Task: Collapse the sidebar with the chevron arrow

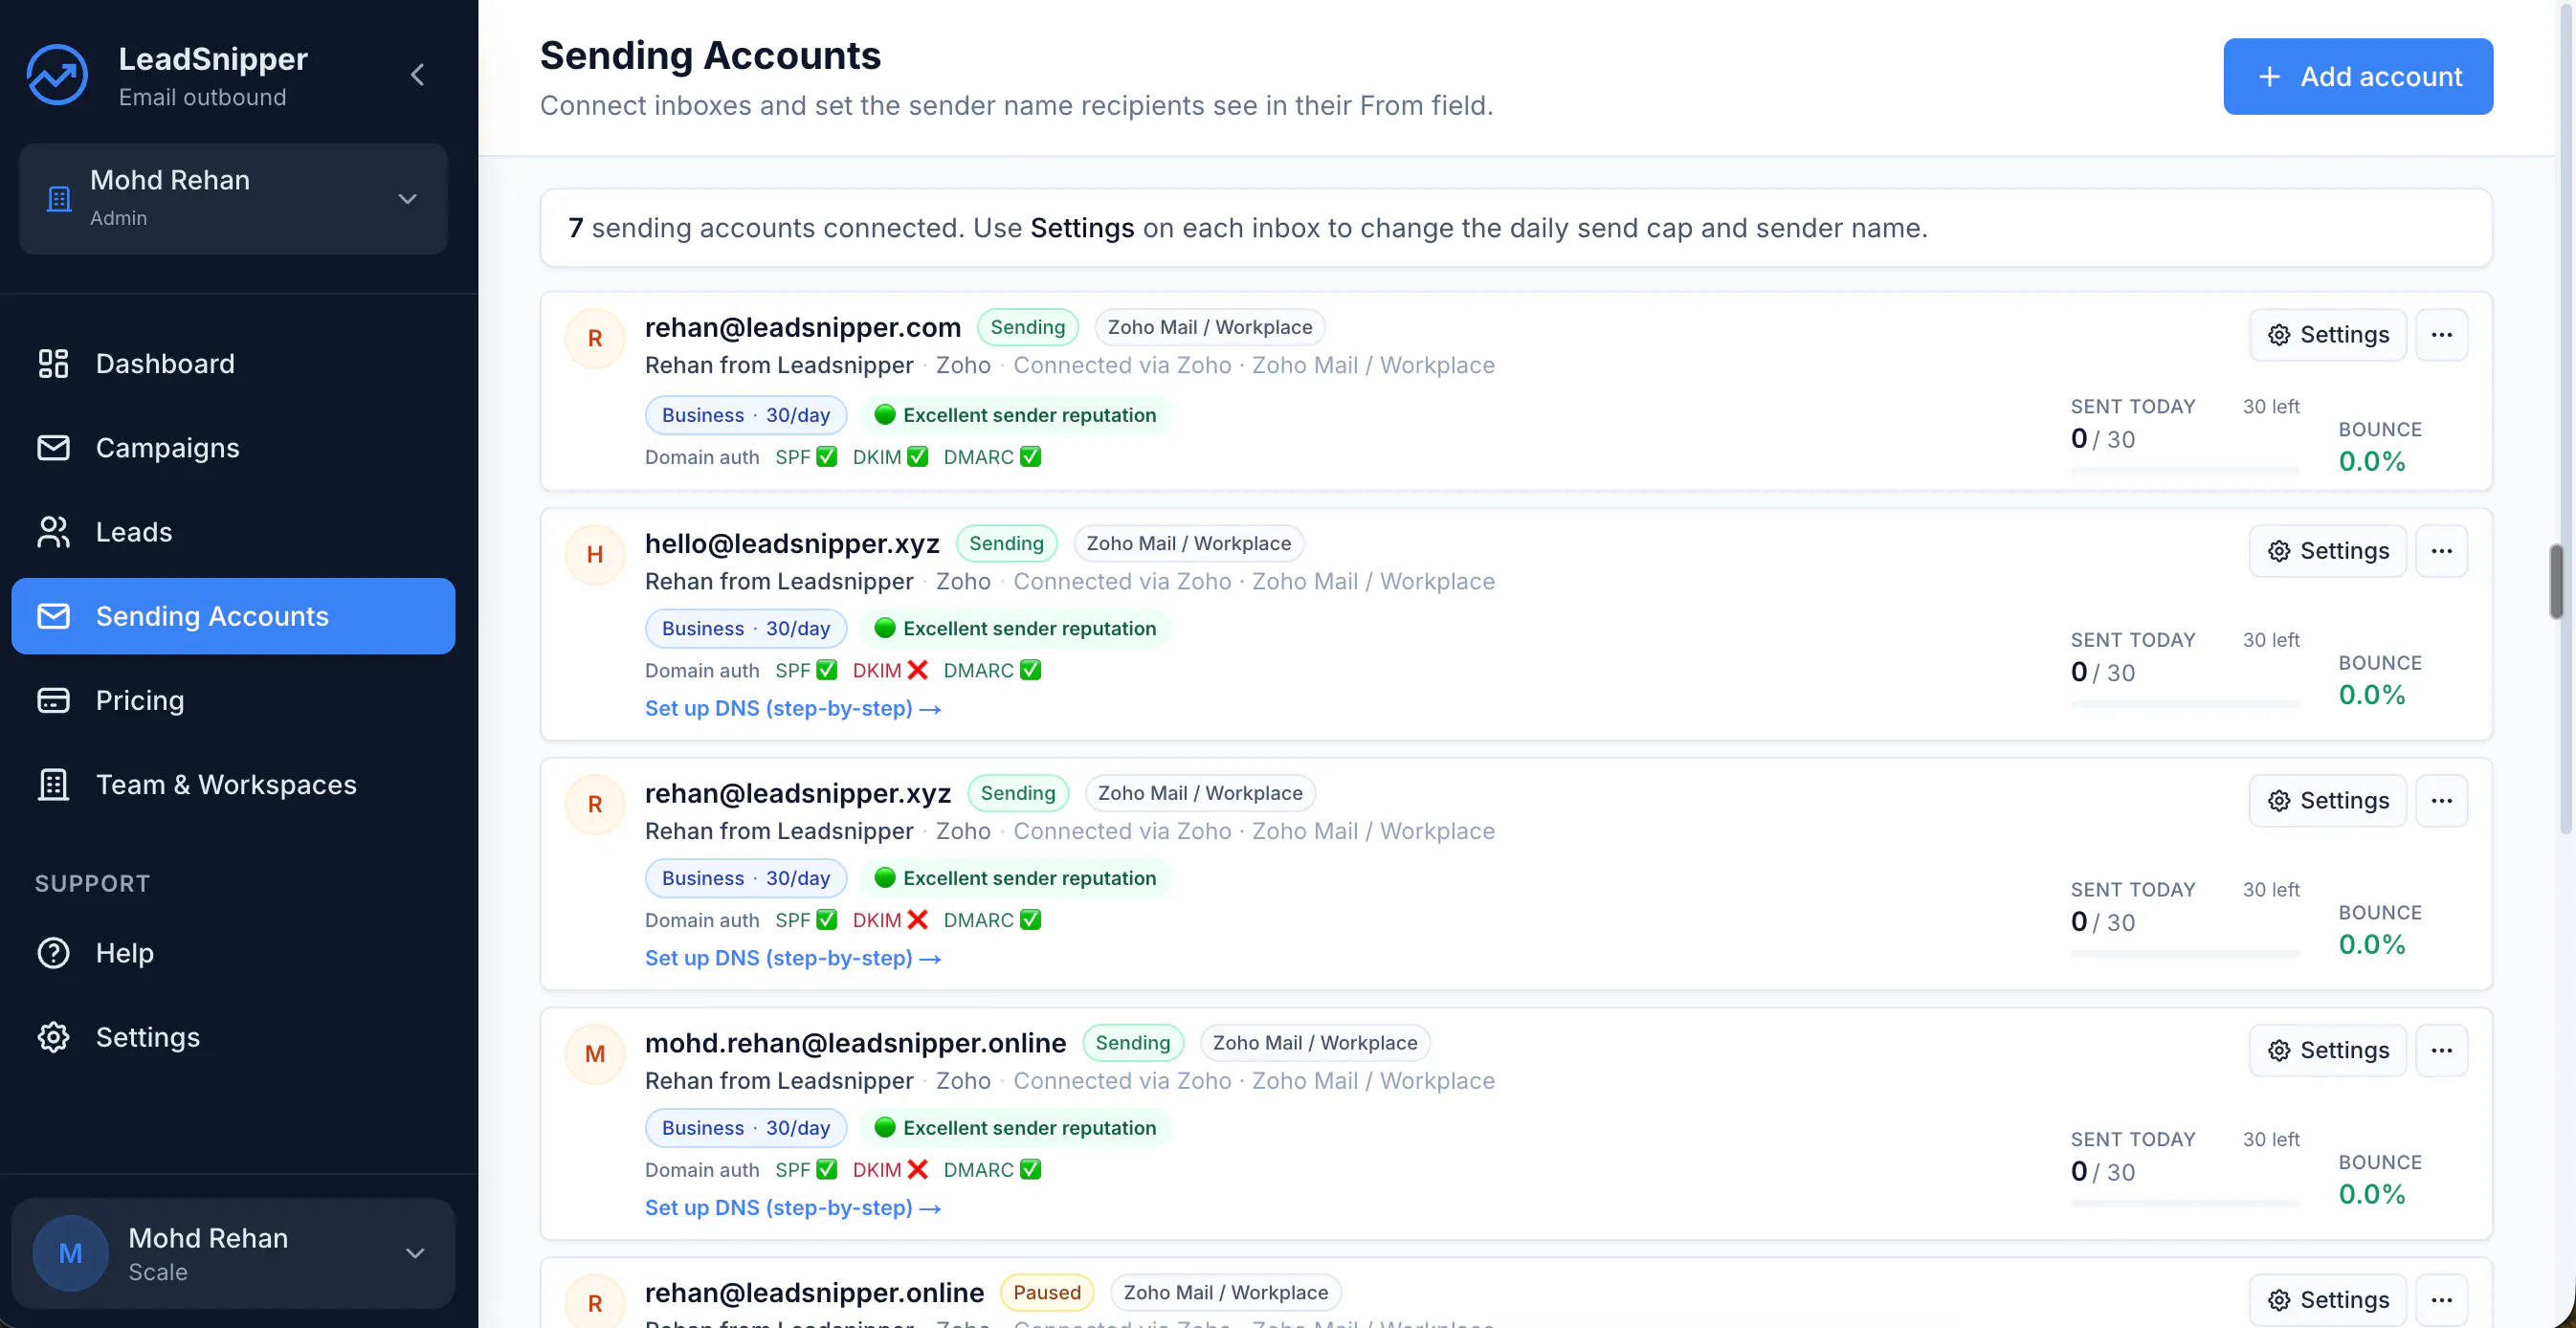Action: (x=418, y=75)
